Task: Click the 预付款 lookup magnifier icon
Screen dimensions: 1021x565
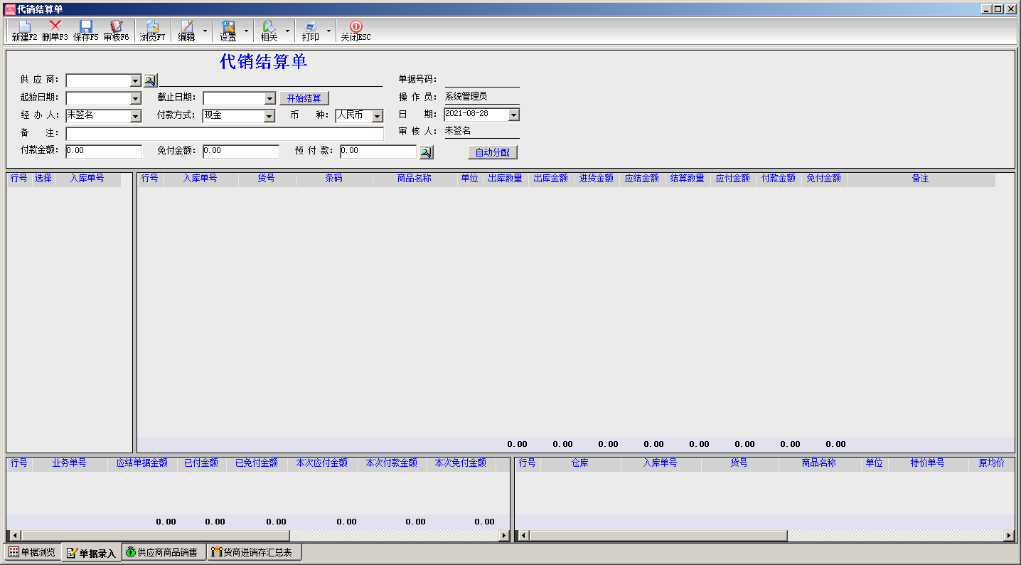Action: [x=425, y=152]
